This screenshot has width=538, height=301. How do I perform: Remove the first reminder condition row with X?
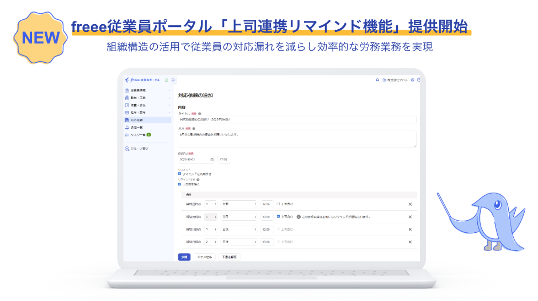click(410, 204)
